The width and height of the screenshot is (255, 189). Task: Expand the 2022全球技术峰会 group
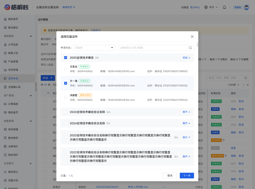(x=186, y=156)
